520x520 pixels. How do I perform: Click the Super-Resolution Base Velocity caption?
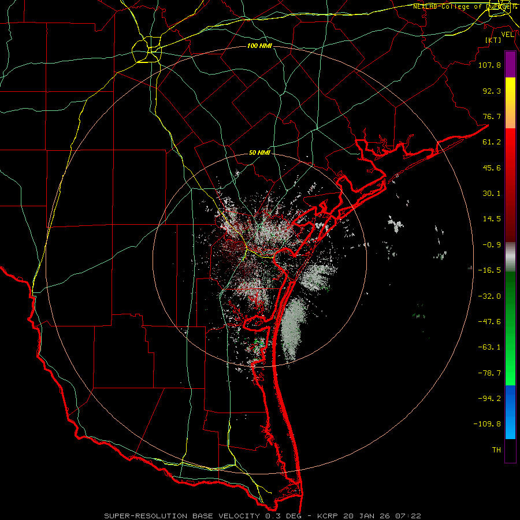click(x=263, y=516)
